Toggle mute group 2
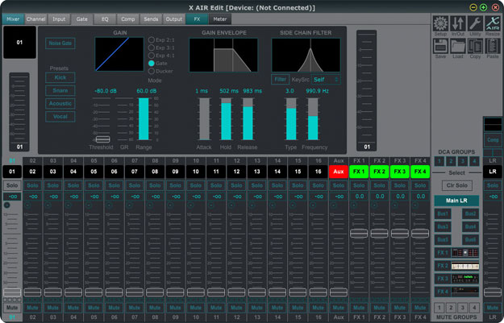 click(x=451, y=308)
